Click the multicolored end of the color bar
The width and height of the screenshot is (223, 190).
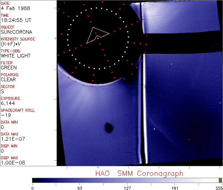pyautogui.click(x=220, y=180)
